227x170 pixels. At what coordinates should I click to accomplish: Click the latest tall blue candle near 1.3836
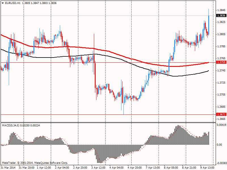209,25
